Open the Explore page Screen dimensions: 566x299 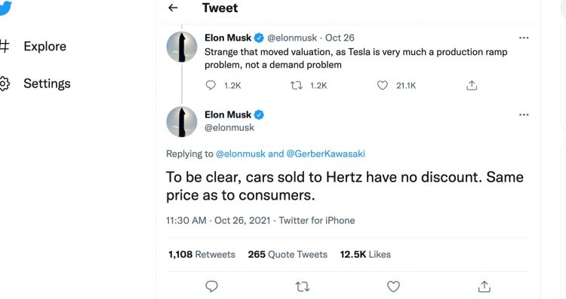click(45, 46)
